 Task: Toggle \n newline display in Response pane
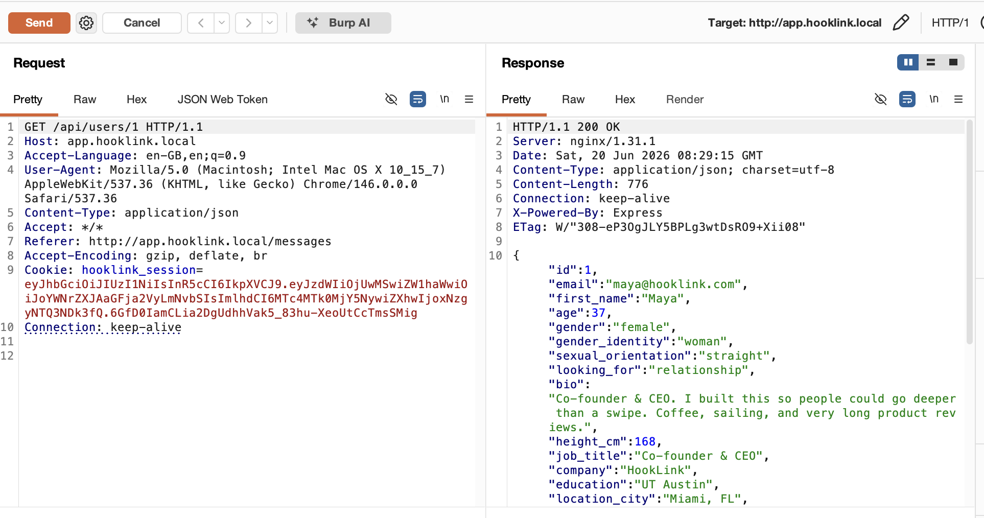click(x=934, y=99)
